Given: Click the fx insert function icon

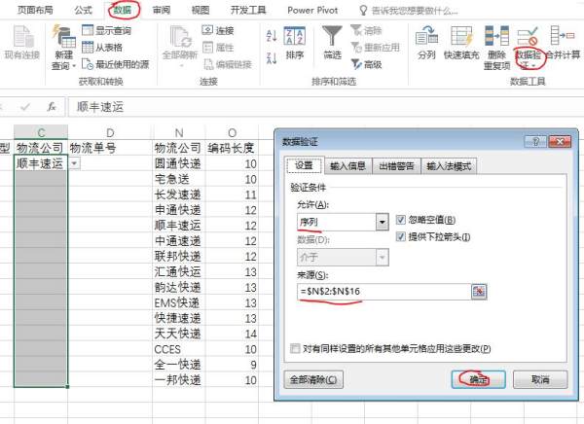Looking at the screenshot, I should 52,107.
